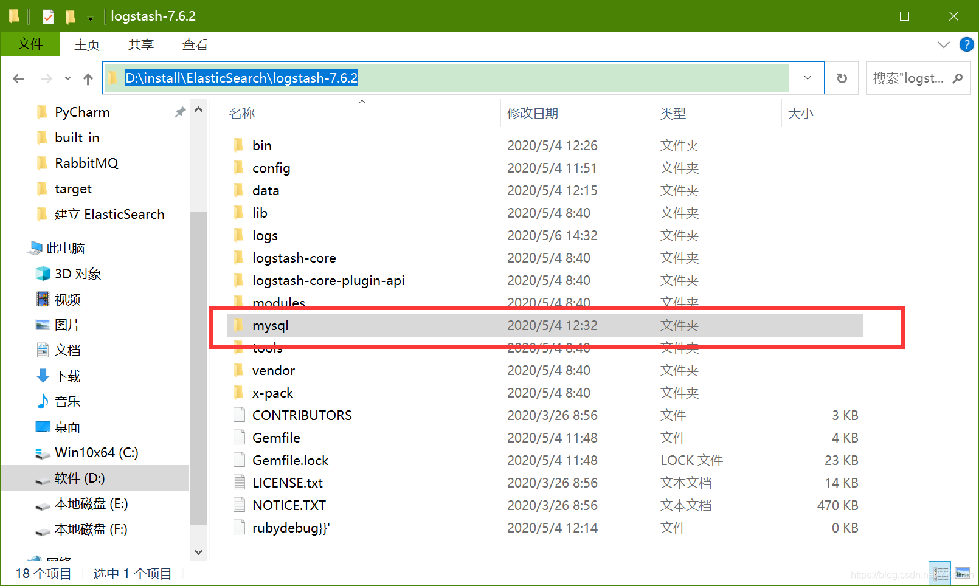The width and height of the screenshot is (979, 586).
Task: Select 本地磁盘 (E:) drive
Action: tap(91, 503)
